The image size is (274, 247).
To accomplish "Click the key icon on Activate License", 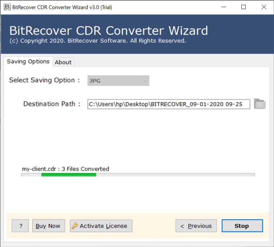I will [75, 226].
